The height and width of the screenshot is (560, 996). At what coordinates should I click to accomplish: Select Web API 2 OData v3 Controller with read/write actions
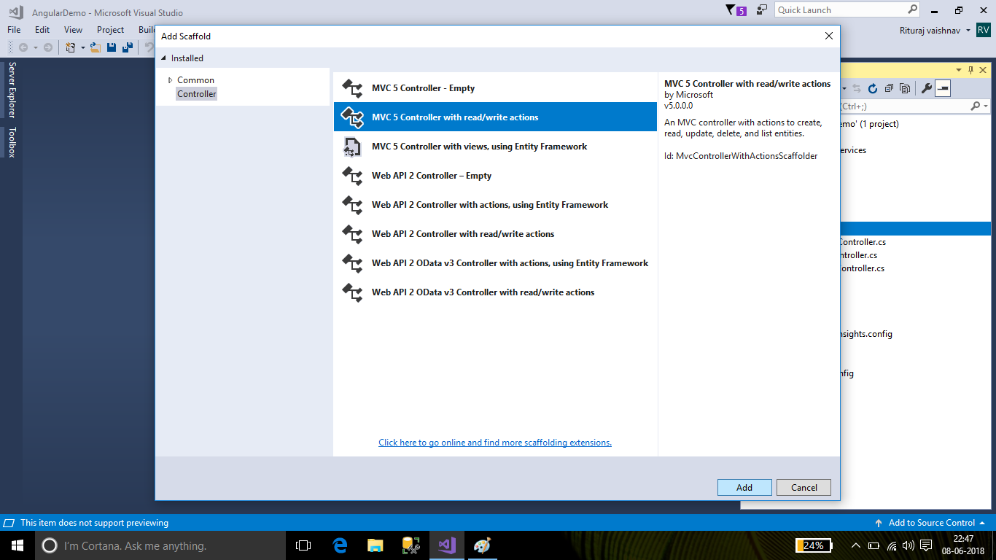tap(495, 292)
